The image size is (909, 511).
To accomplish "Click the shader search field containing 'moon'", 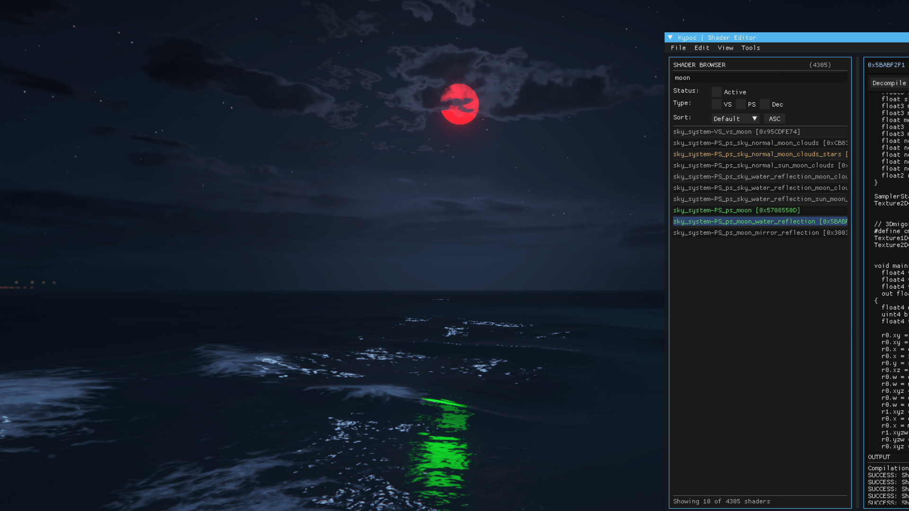I will coord(759,78).
